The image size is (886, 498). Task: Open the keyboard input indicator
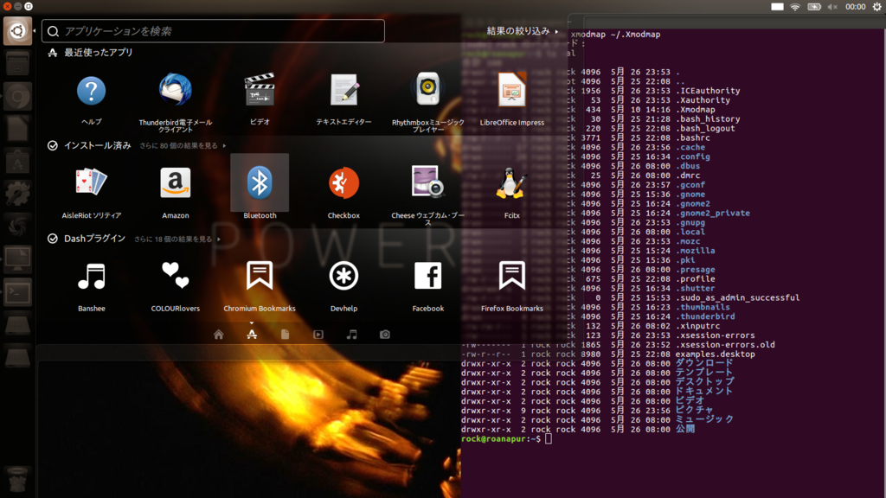[x=777, y=7]
